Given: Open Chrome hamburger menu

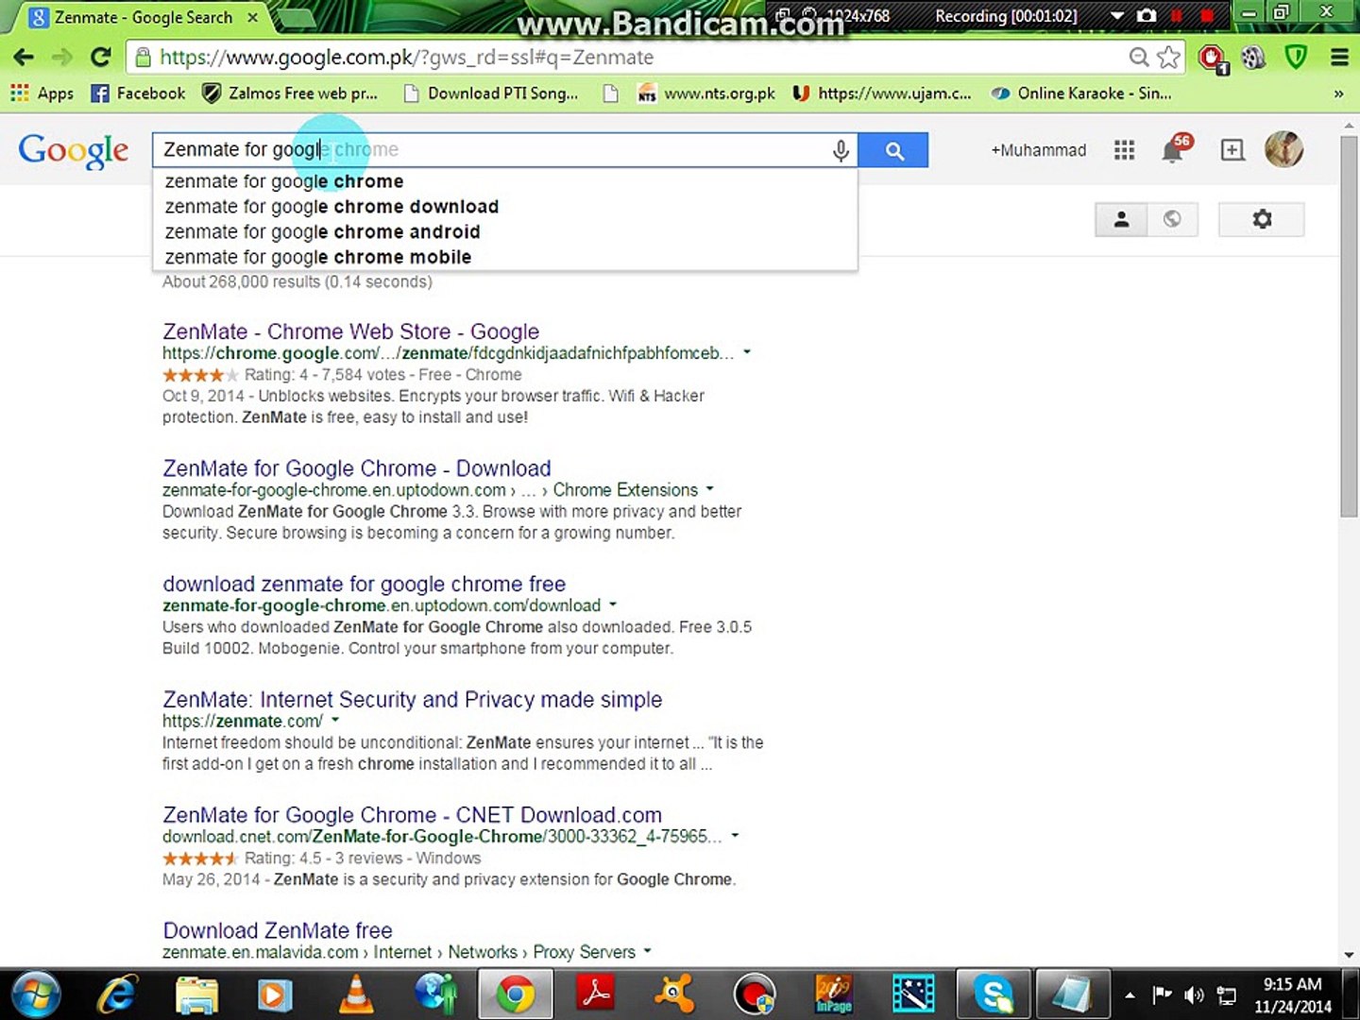Looking at the screenshot, I should click(x=1339, y=58).
